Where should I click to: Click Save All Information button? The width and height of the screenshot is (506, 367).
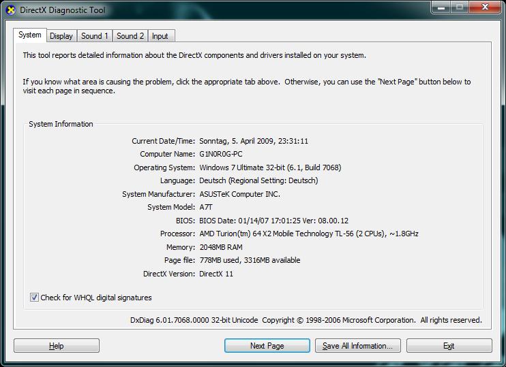(358, 346)
